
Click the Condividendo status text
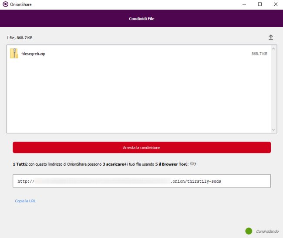(x=267, y=231)
